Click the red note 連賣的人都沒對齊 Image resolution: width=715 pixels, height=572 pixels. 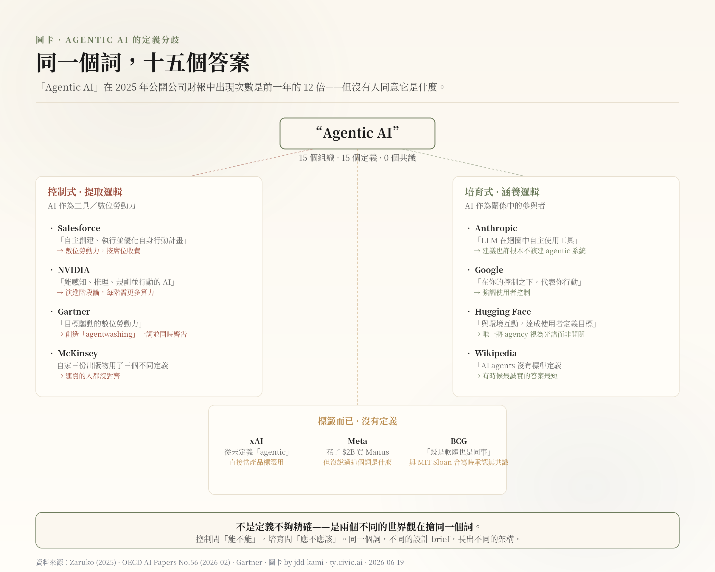[x=88, y=376]
